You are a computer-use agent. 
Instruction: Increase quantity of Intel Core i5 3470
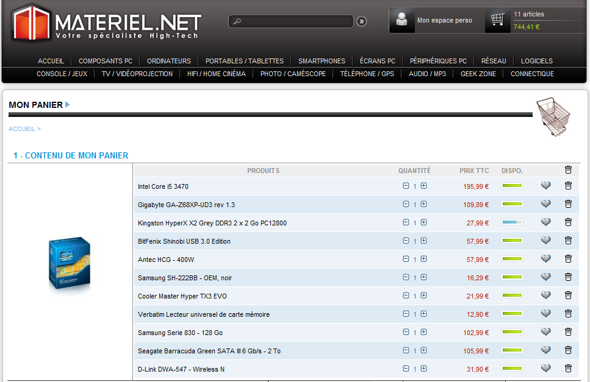[x=423, y=186]
